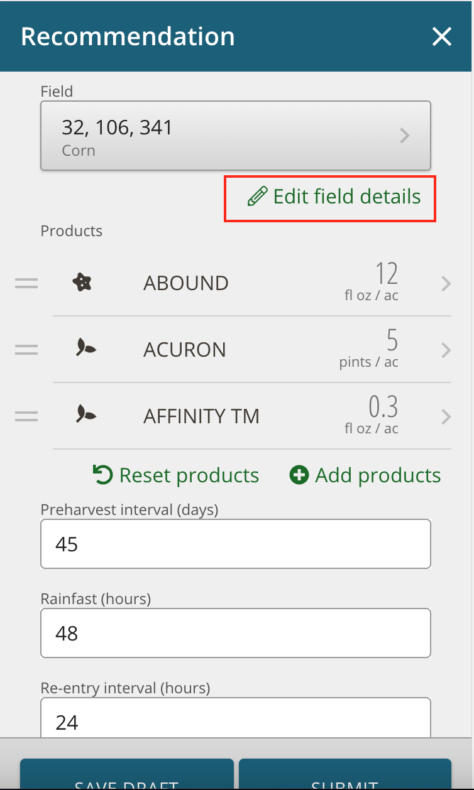
Task: Click the leaf icon next to AFFINITY TM
Action: tap(85, 414)
